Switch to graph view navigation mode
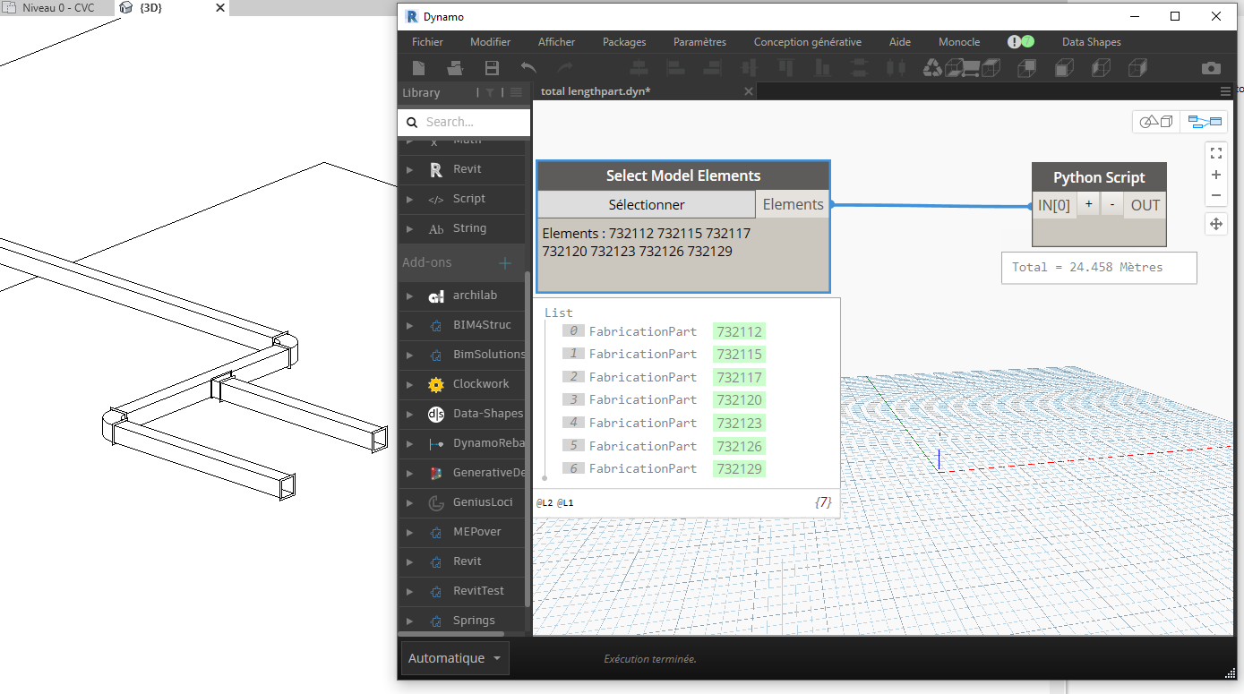Screen dimensions: 1244x694 pyautogui.click(x=1205, y=122)
